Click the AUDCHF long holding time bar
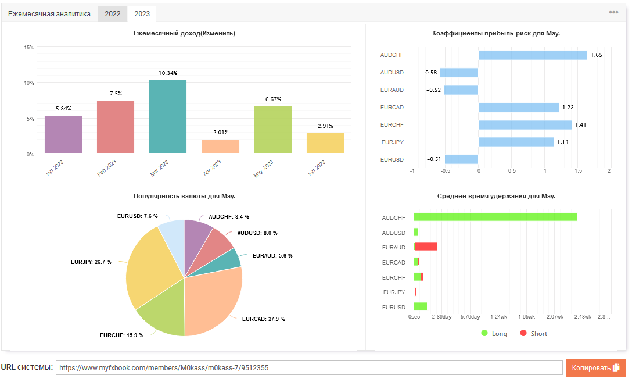Viewport: 632px width, 382px height. coord(495,217)
